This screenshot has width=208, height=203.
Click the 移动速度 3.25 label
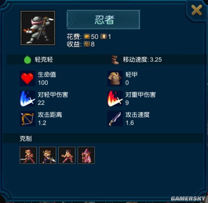coord(142,59)
